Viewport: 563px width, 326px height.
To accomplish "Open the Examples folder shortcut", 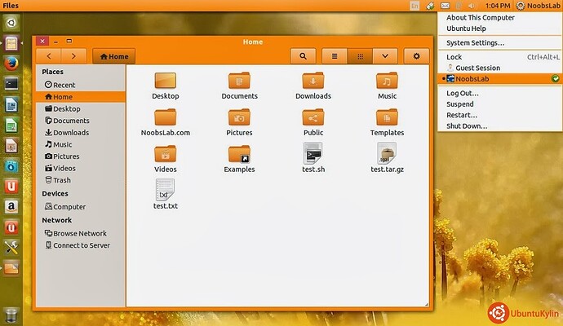I will click(x=239, y=152).
